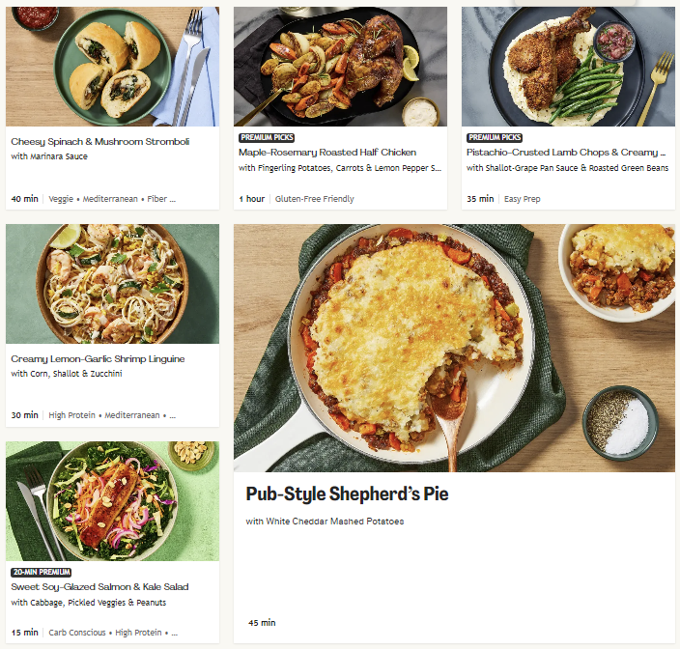Viewport: 680px width, 649px height.
Task: Click the Pub-Style Shepherd's Pie heading
Action: pyautogui.click(x=347, y=494)
